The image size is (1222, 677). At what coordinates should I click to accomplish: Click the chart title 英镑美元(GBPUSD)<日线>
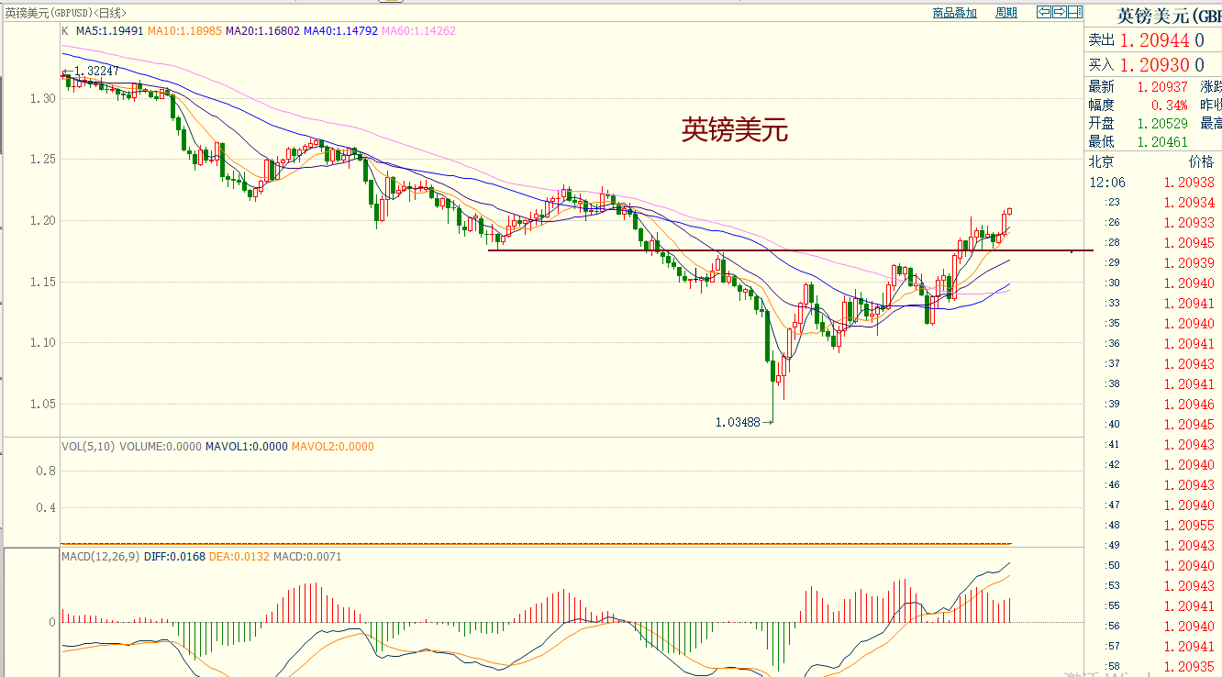click(66, 13)
